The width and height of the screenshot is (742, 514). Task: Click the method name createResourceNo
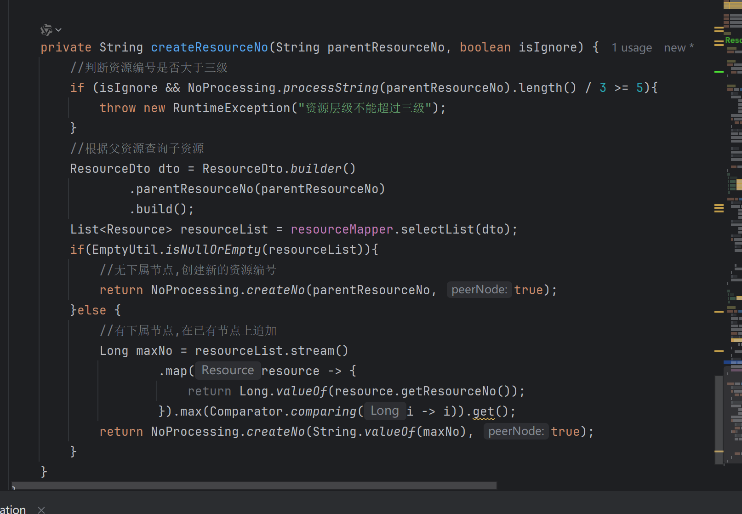[x=209, y=47]
